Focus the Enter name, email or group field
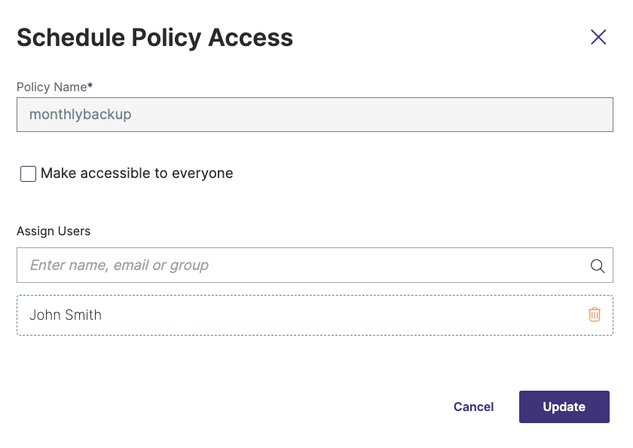The image size is (633, 448). [301, 265]
